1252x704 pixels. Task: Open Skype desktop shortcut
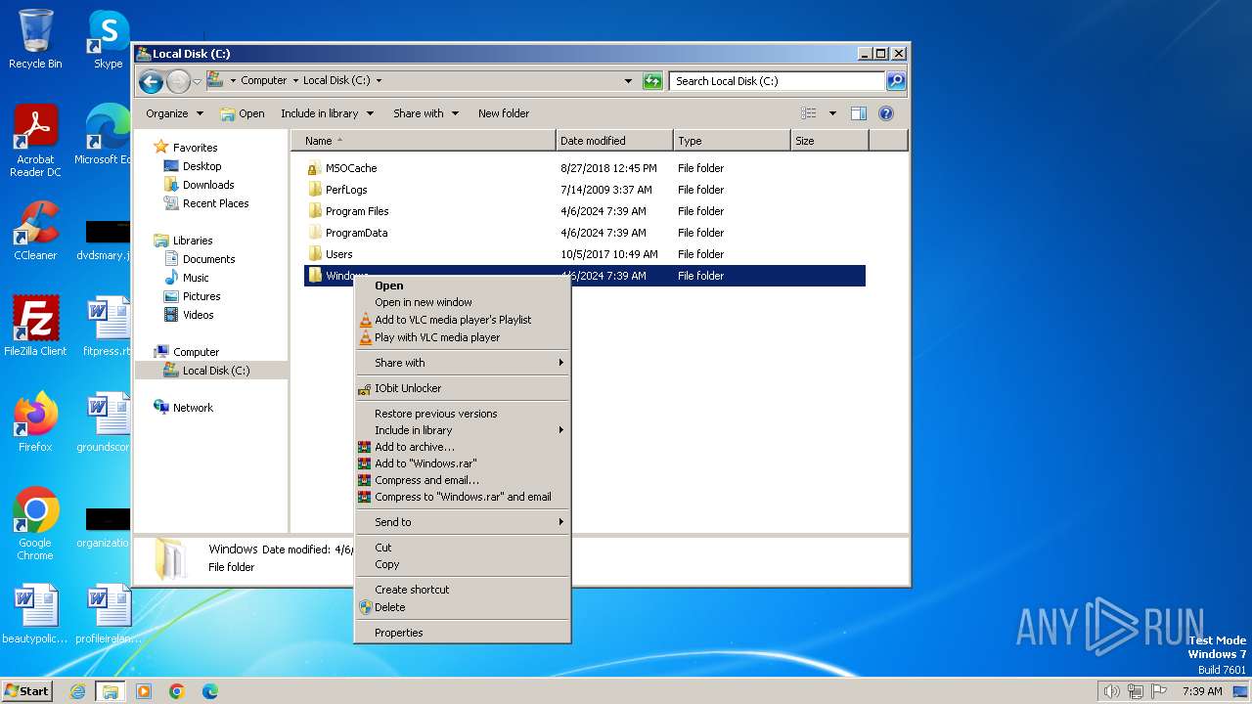(x=108, y=39)
